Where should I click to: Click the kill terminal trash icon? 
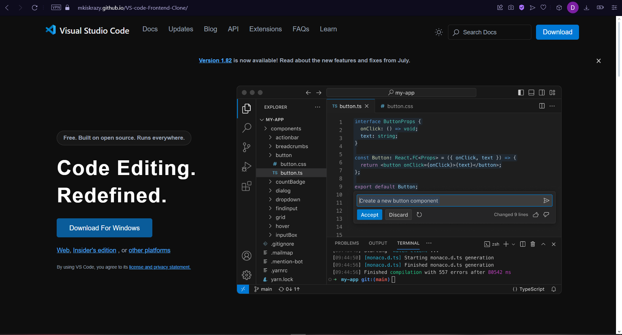point(533,244)
